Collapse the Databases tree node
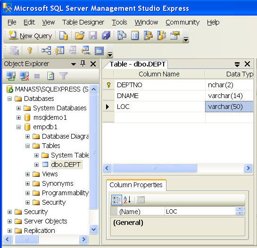Viewport: 257px width, 248px height. tap(10, 99)
